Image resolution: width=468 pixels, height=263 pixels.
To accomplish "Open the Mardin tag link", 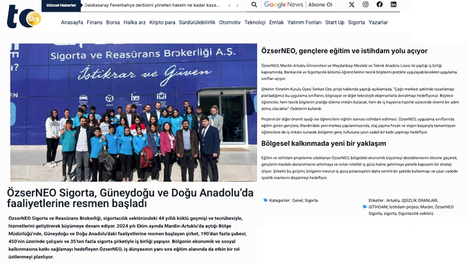I will (427, 207).
